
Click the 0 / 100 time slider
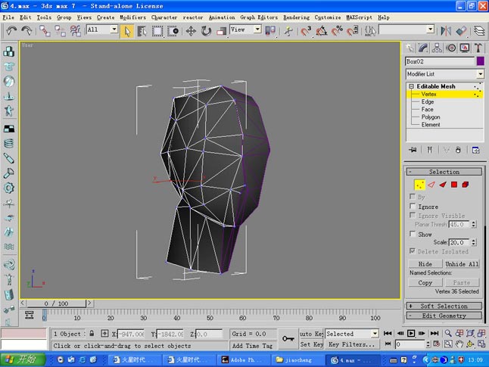tap(57, 303)
